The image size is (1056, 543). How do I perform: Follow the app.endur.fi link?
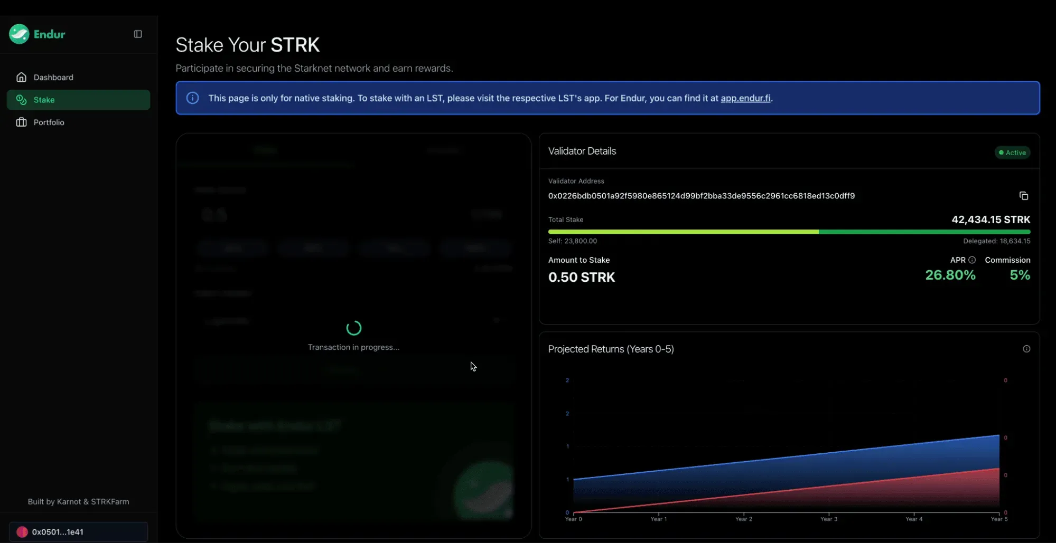(745, 98)
